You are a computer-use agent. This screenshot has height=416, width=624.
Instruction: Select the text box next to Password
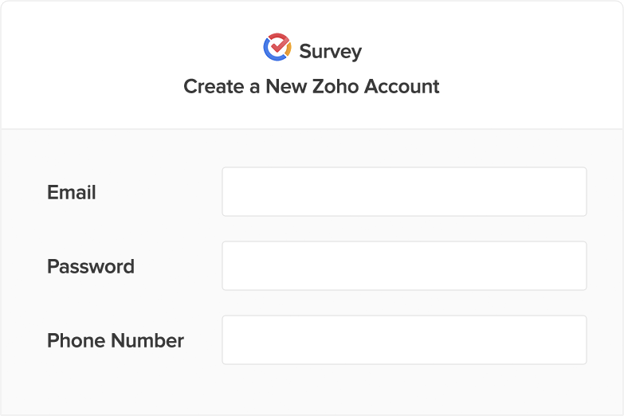pos(404,266)
